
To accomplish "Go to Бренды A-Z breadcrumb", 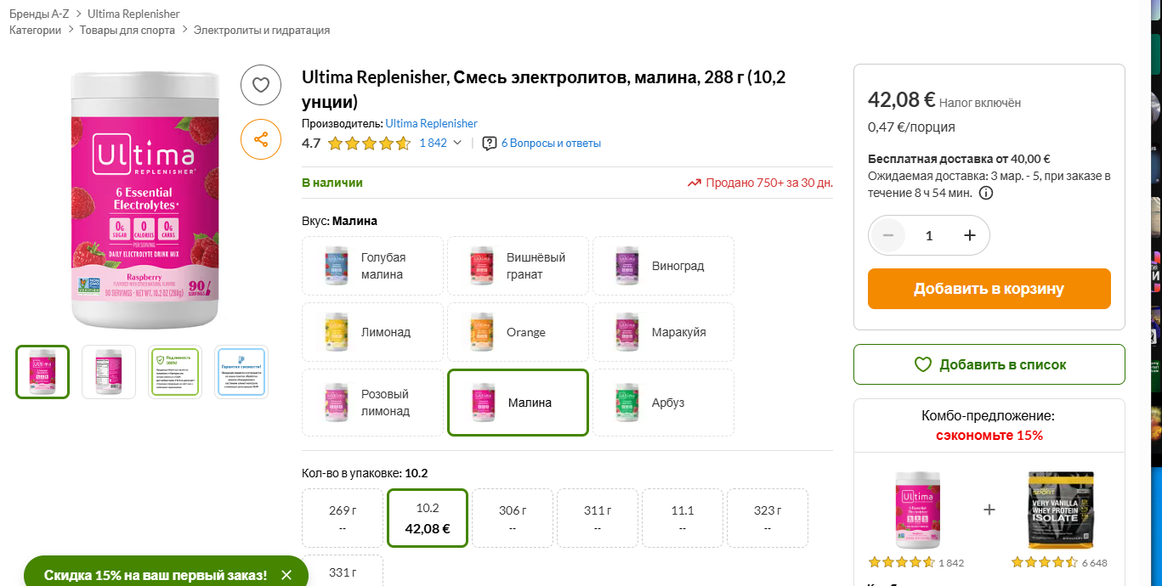I will (x=39, y=14).
